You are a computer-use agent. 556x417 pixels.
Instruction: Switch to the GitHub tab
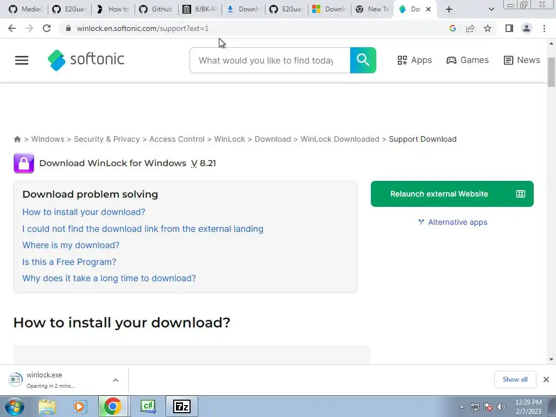coord(156,9)
